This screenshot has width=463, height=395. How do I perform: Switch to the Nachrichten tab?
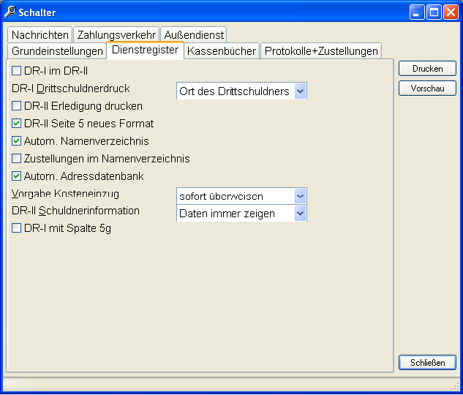[x=40, y=35]
